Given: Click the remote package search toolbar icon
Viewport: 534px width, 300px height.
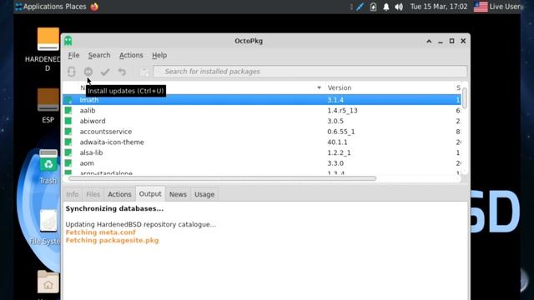Looking at the screenshot, I should point(144,72).
